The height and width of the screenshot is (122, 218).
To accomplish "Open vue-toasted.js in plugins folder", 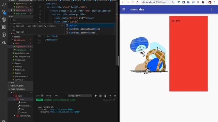I will click(21, 77).
